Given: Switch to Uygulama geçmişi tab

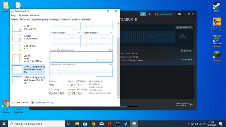Looking at the screenshot, I should coord(40,20).
